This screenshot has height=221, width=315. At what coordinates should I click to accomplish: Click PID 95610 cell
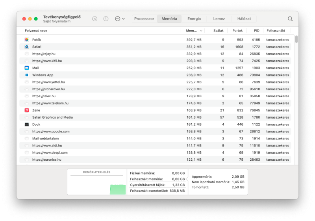[x=255, y=89]
